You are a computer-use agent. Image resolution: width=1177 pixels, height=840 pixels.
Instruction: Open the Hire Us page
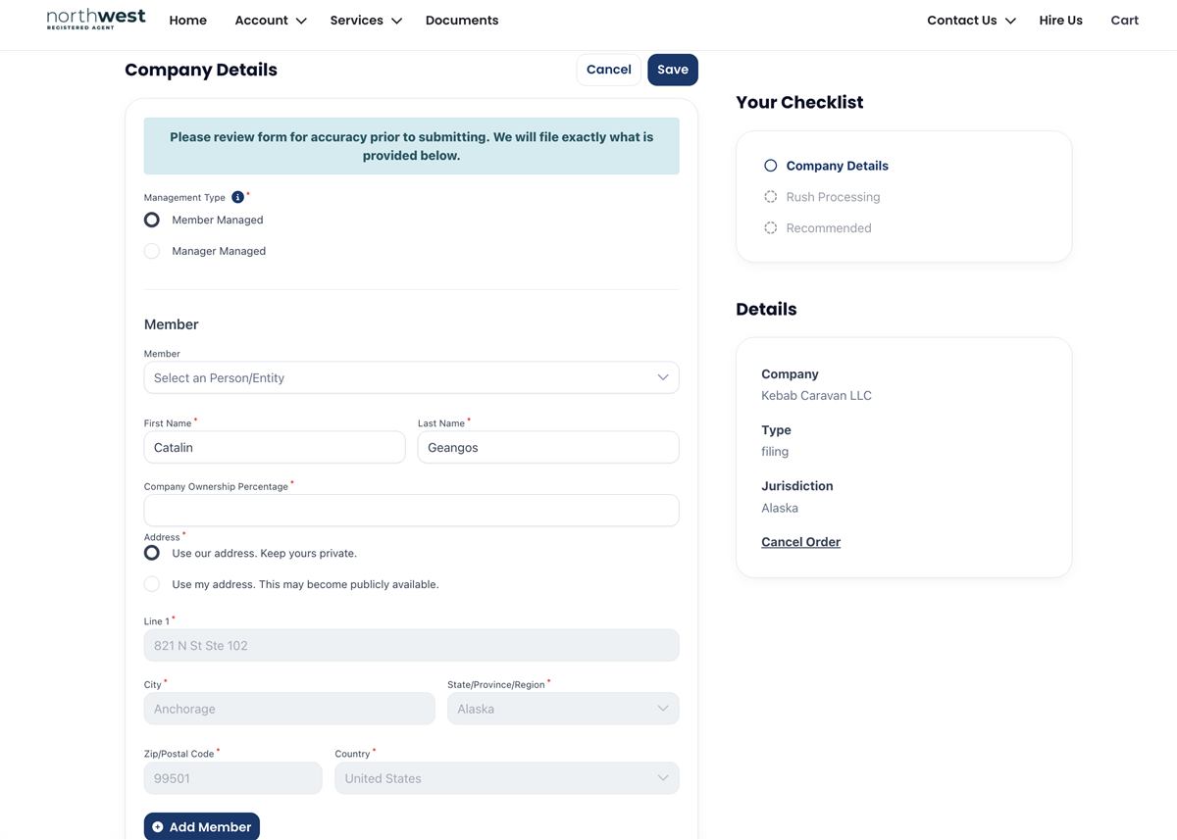[1060, 20]
